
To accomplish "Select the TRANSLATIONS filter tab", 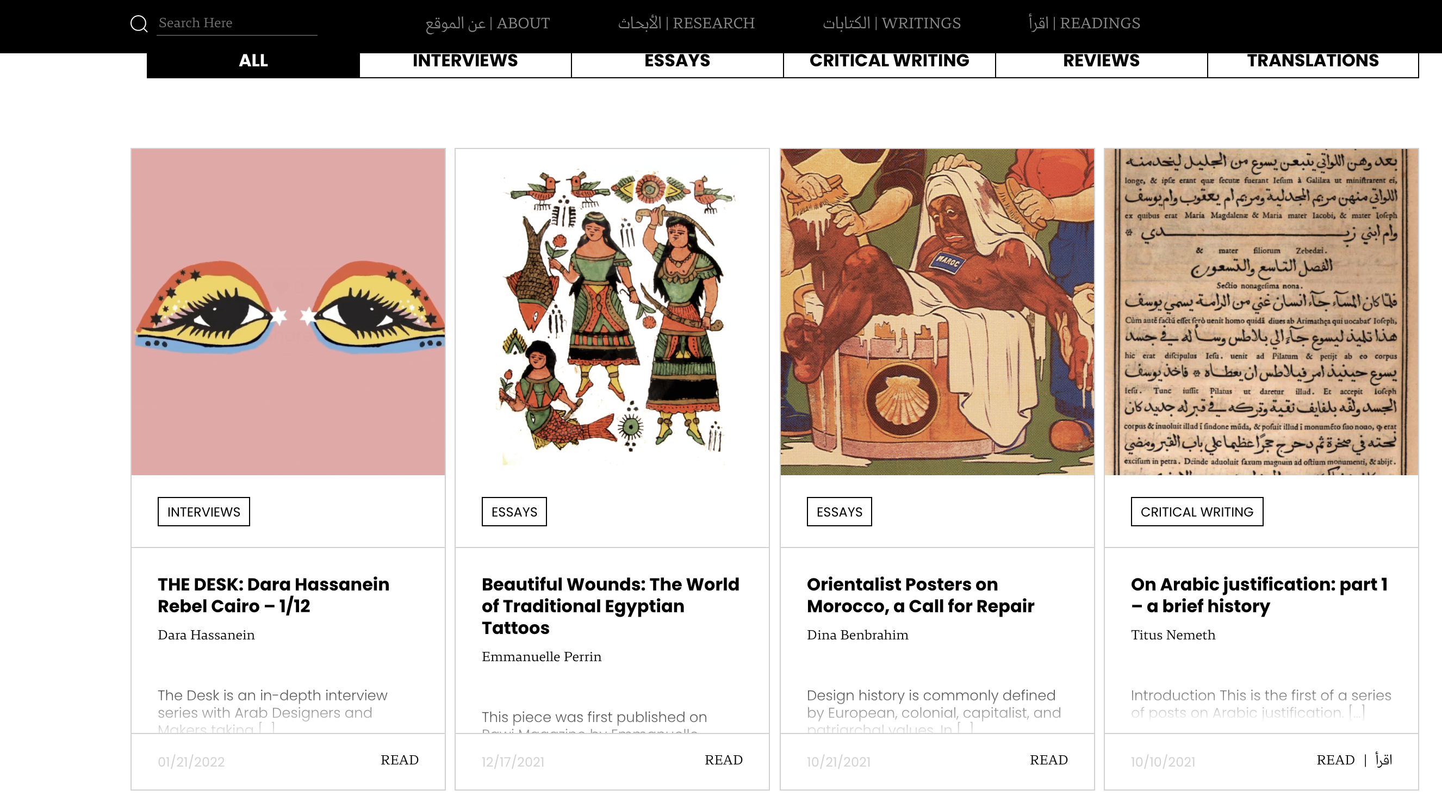I will [1313, 61].
